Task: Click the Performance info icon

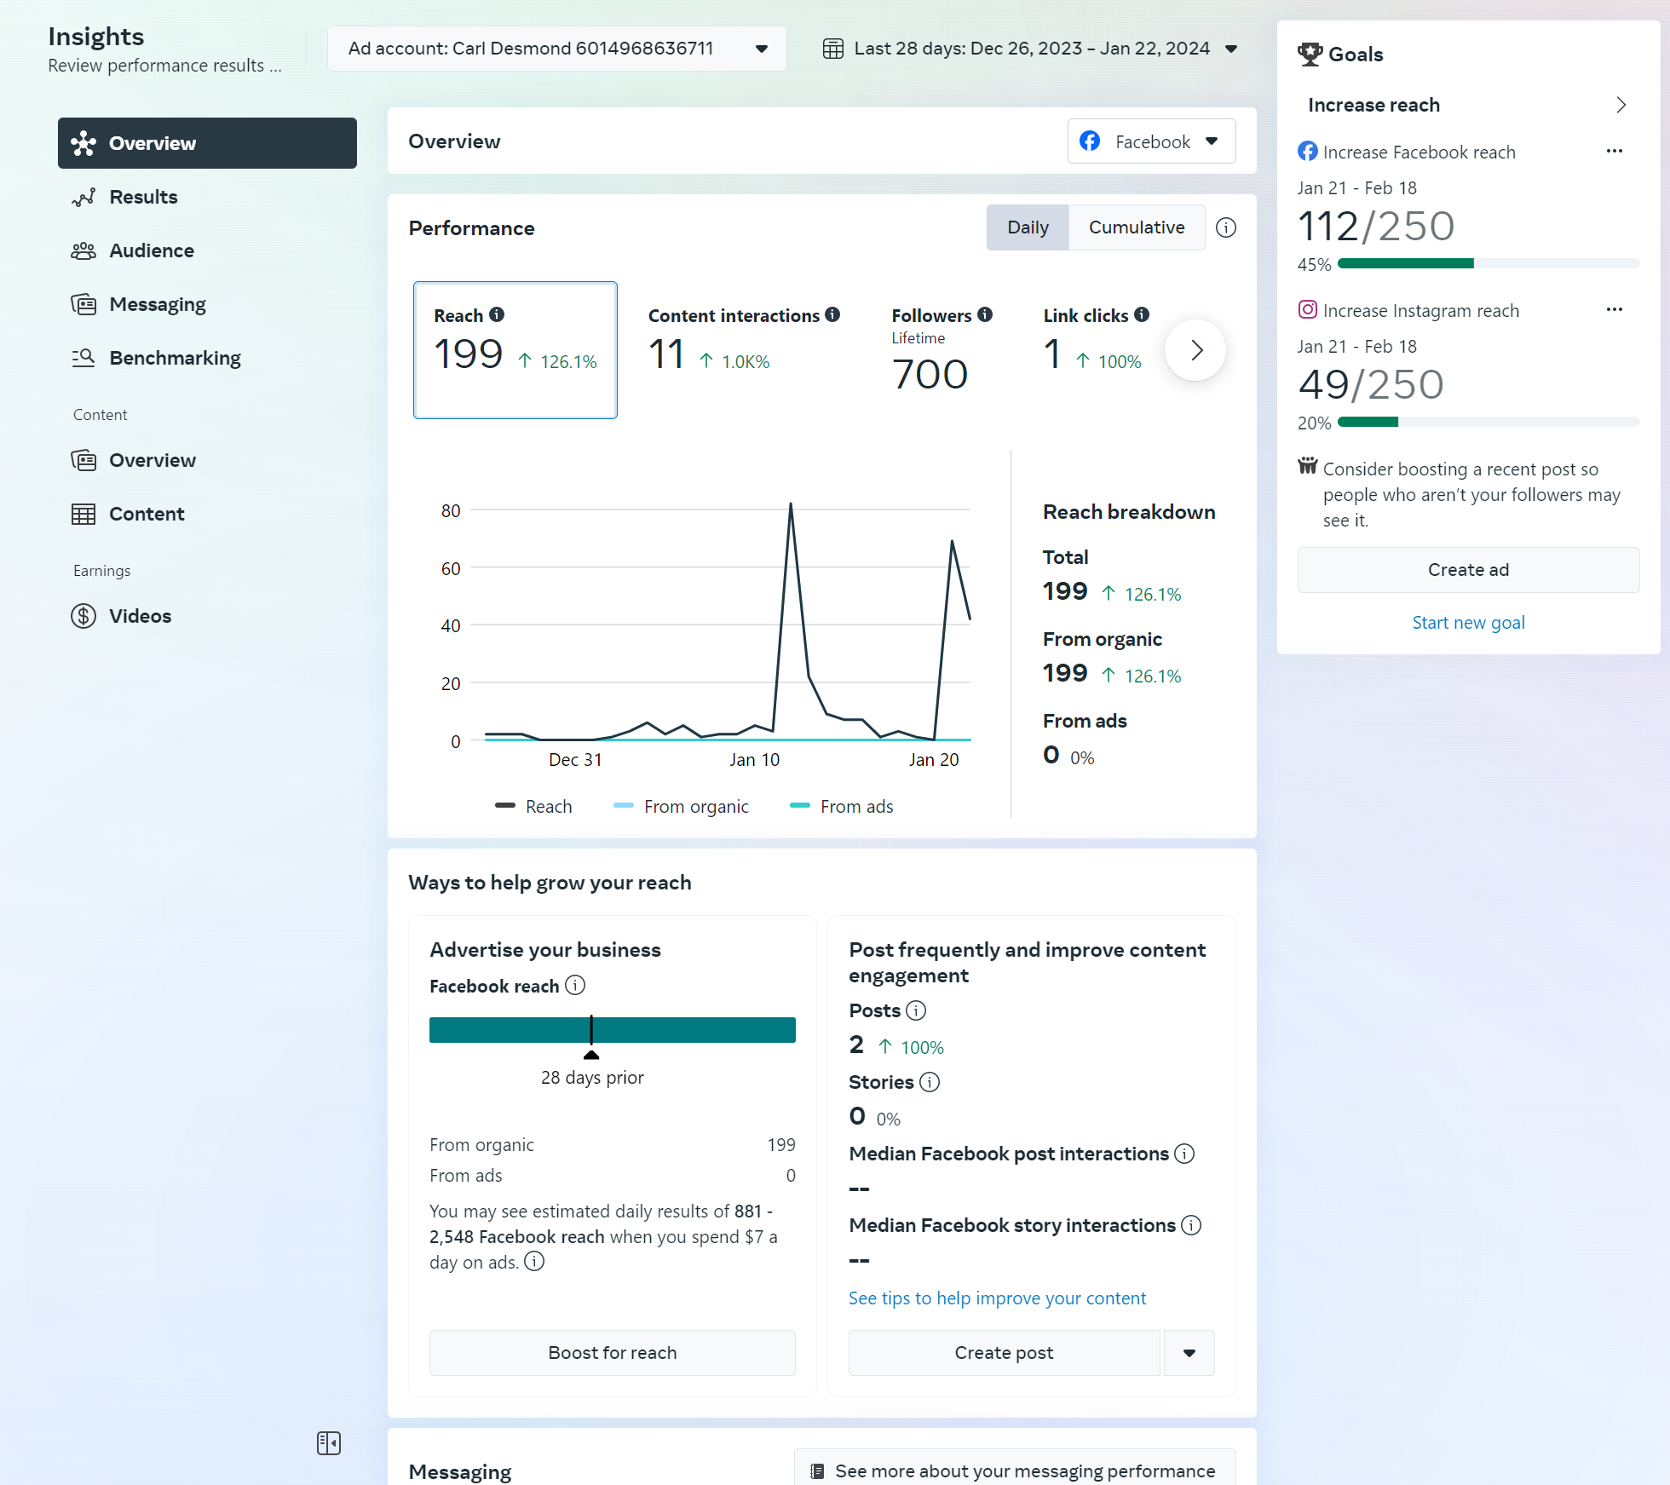Action: [x=1226, y=227]
